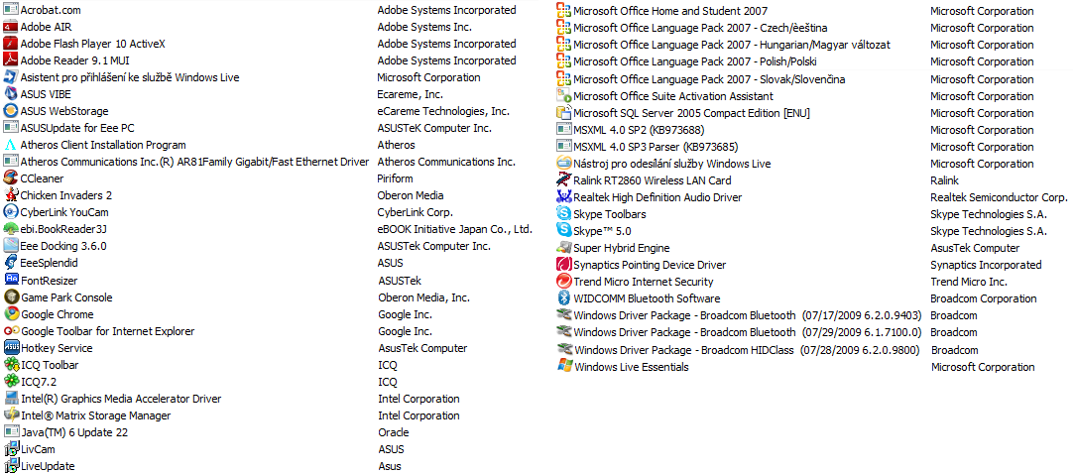Click the Microsoft Office Suite Activation Assistant icon
The height and width of the screenshot is (474, 1074).
click(x=563, y=96)
